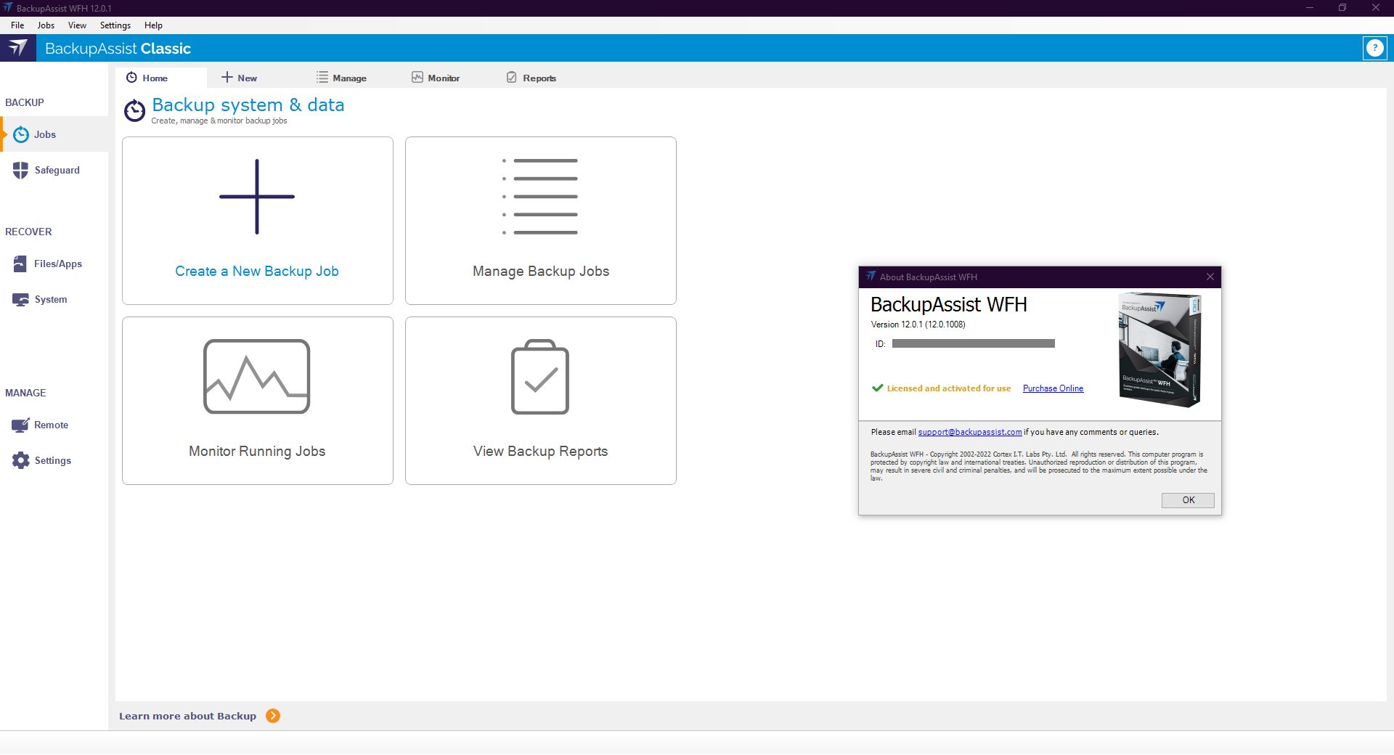Click the System recover monitor icon
The image size is (1394, 755).
click(20, 299)
